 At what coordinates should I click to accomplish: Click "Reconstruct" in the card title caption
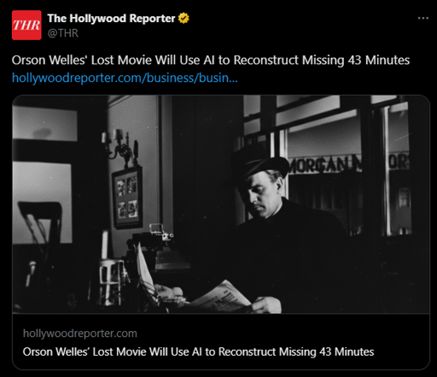(x=248, y=351)
